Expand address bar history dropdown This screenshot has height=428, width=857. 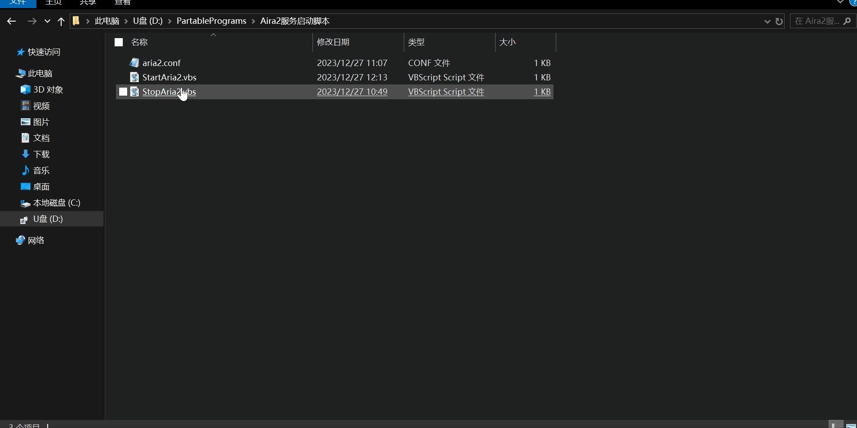pyautogui.click(x=767, y=21)
